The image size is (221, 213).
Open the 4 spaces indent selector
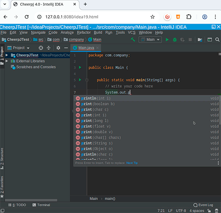[197, 211]
